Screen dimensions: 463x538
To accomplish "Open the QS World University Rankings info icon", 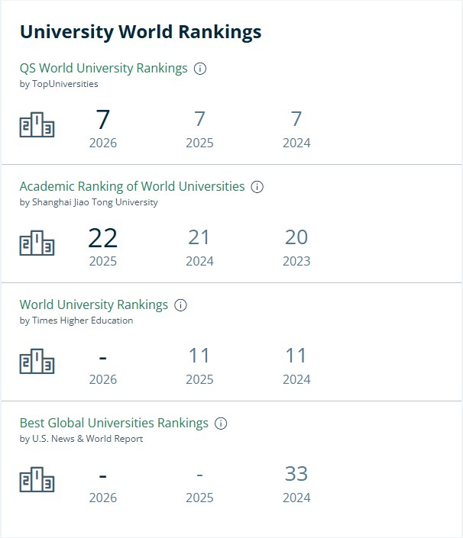I will 200,69.
